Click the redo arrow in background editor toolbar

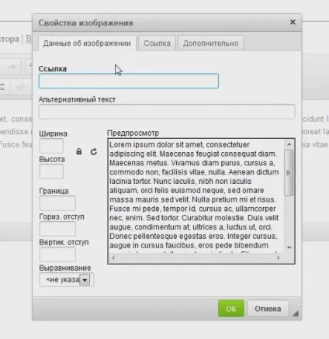[x=12, y=67]
